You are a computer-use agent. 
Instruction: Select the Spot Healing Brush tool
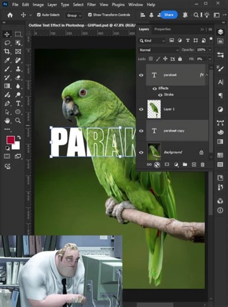pos(18,60)
